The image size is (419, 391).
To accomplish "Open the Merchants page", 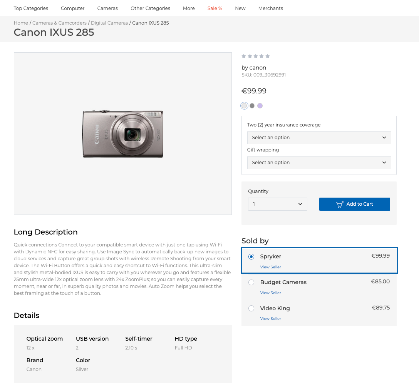I will (x=271, y=8).
